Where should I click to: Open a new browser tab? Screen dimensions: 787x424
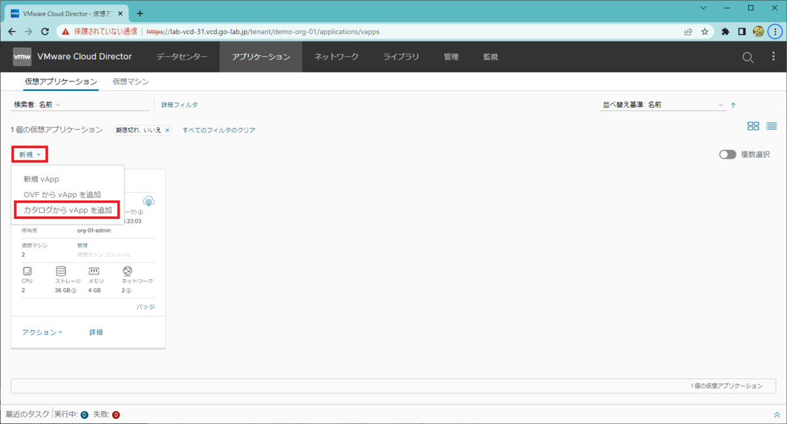click(x=140, y=13)
